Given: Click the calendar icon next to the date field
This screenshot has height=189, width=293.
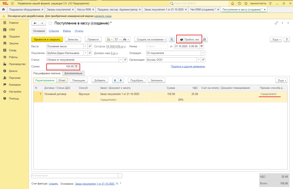Looking at the screenshot, I should [202, 46].
